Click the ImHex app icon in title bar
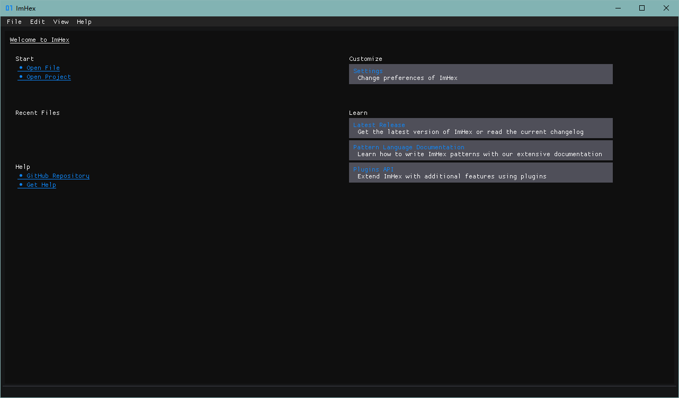679x398 pixels. [9, 8]
